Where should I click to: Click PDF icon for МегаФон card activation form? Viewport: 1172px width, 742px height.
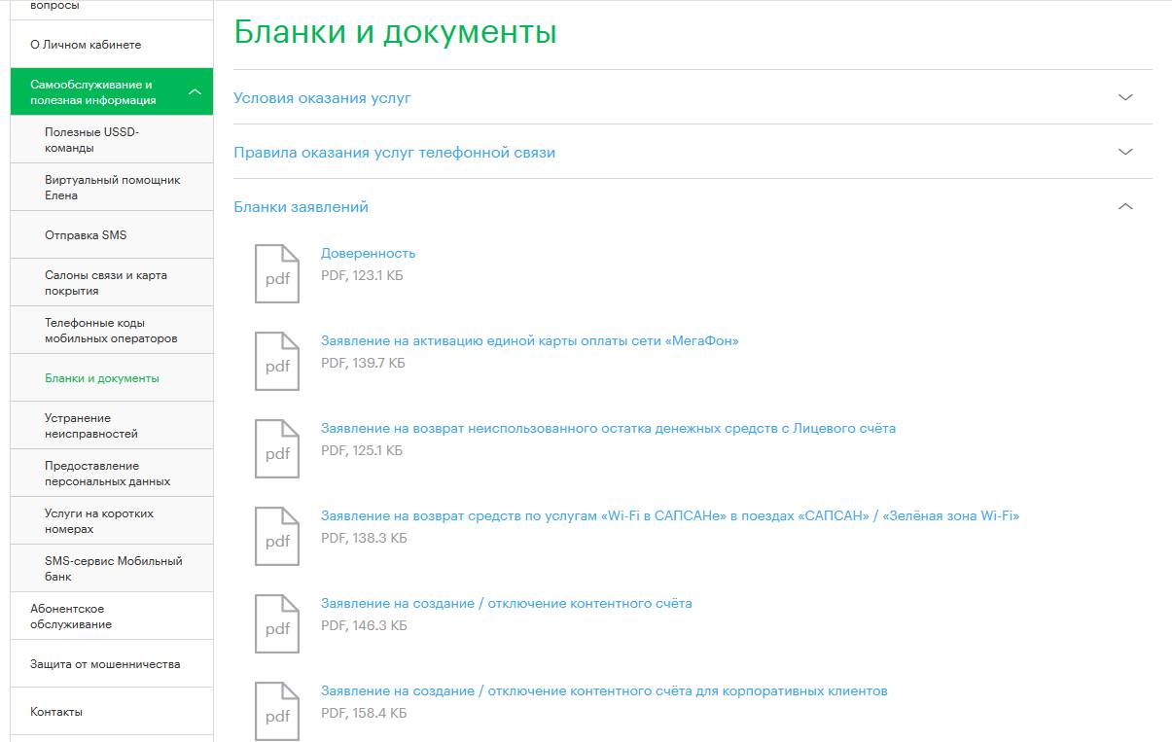pyautogui.click(x=277, y=362)
